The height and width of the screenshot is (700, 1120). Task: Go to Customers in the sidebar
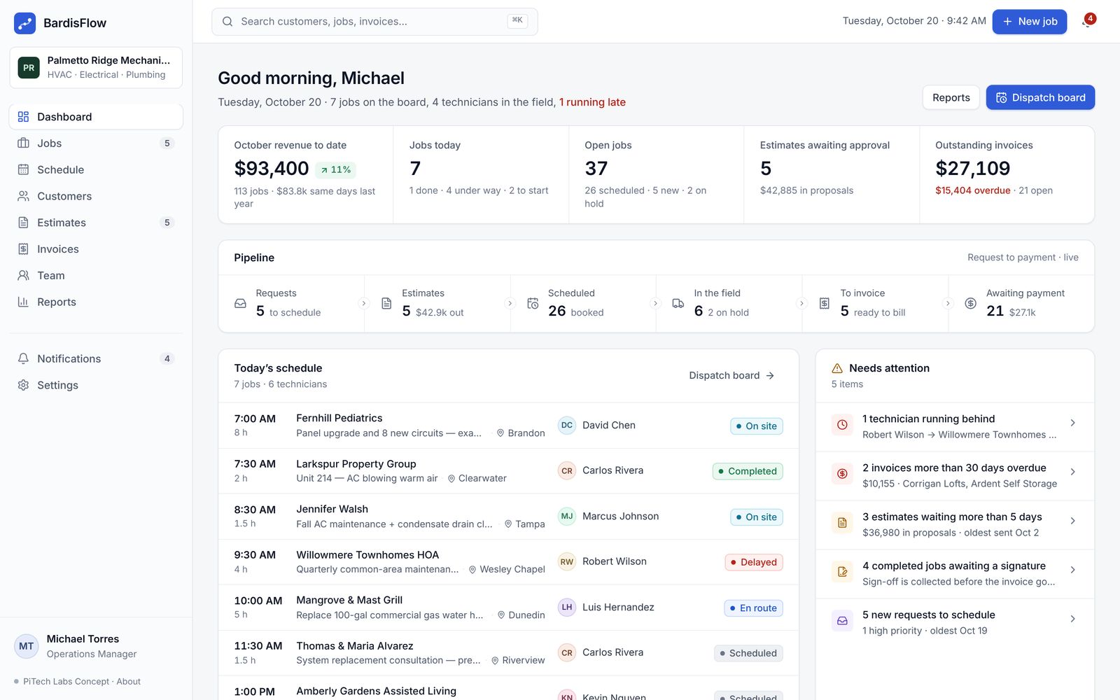(96, 197)
